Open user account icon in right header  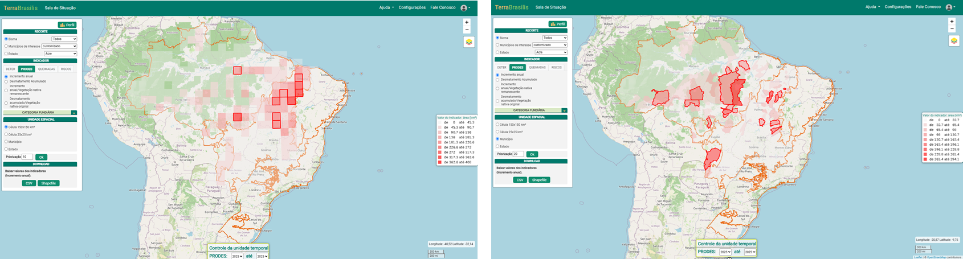click(x=950, y=7)
